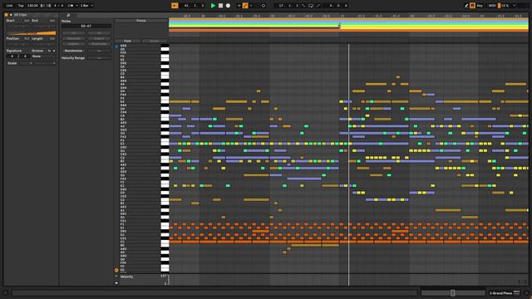Open dropdown arrow next to CPU meter
This screenshot has width=532, height=299.
[x=515, y=6]
